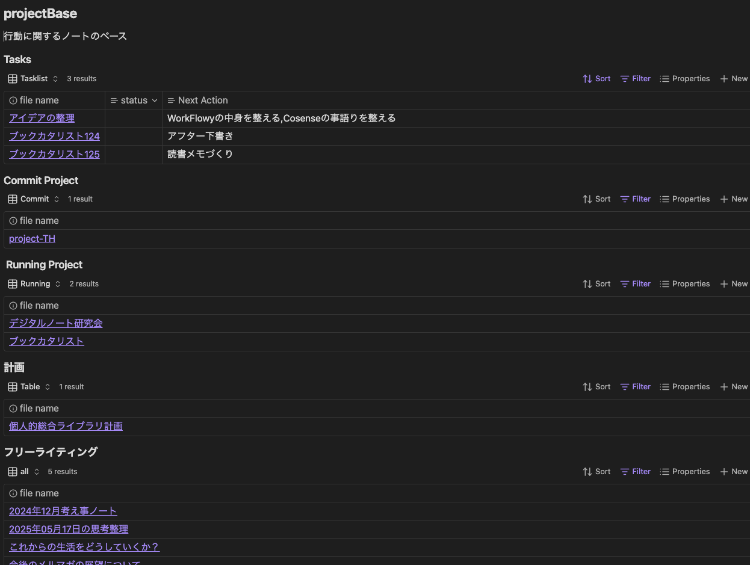Open the all view switcher under フリーライティング
The width and height of the screenshot is (750, 565).
pos(23,472)
